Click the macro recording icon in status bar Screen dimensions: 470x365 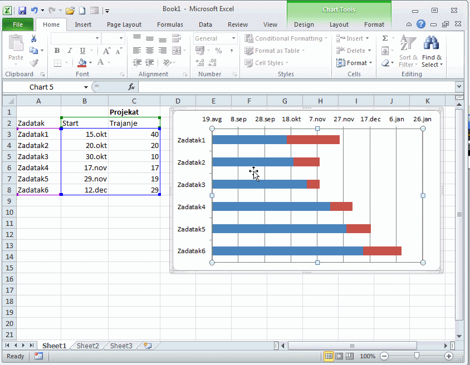(x=38, y=356)
